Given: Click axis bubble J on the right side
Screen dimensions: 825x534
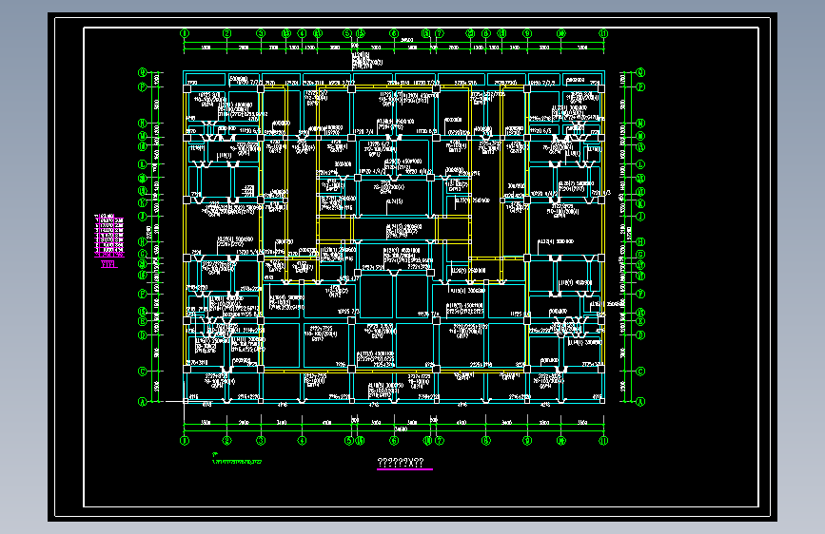Looking at the screenshot, I should 640,216.
